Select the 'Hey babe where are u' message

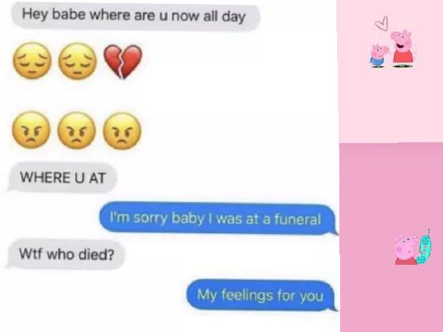click(135, 16)
